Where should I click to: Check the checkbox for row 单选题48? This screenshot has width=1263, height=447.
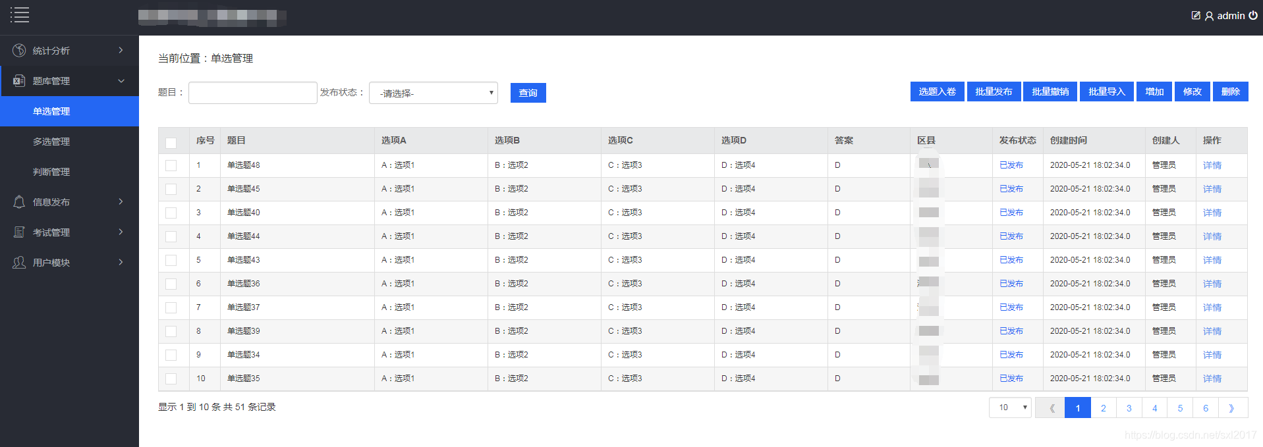(171, 165)
